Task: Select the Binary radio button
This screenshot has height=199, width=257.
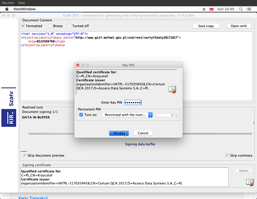Action: 50,26
